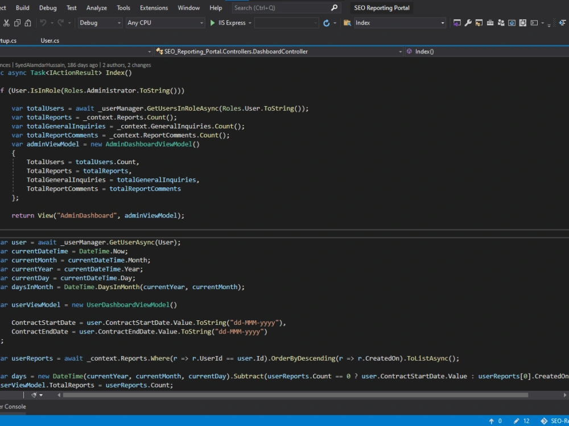Screen dimensions: 569x426
Task: Open the Debug configuration dropdown
Action: pyautogui.click(x=100, y=23)
